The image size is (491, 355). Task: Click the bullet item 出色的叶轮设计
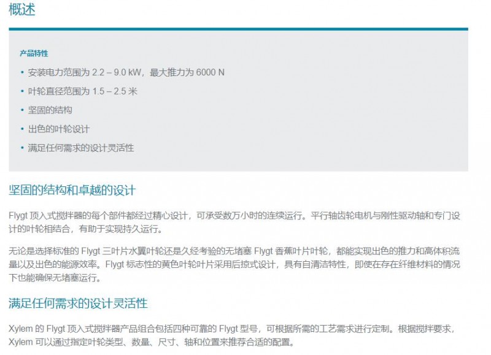(59, 129)
